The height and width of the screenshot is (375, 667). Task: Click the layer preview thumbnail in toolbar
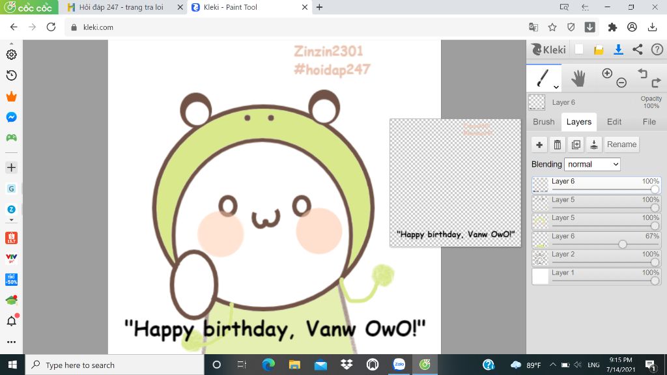[x=537, y=102]
